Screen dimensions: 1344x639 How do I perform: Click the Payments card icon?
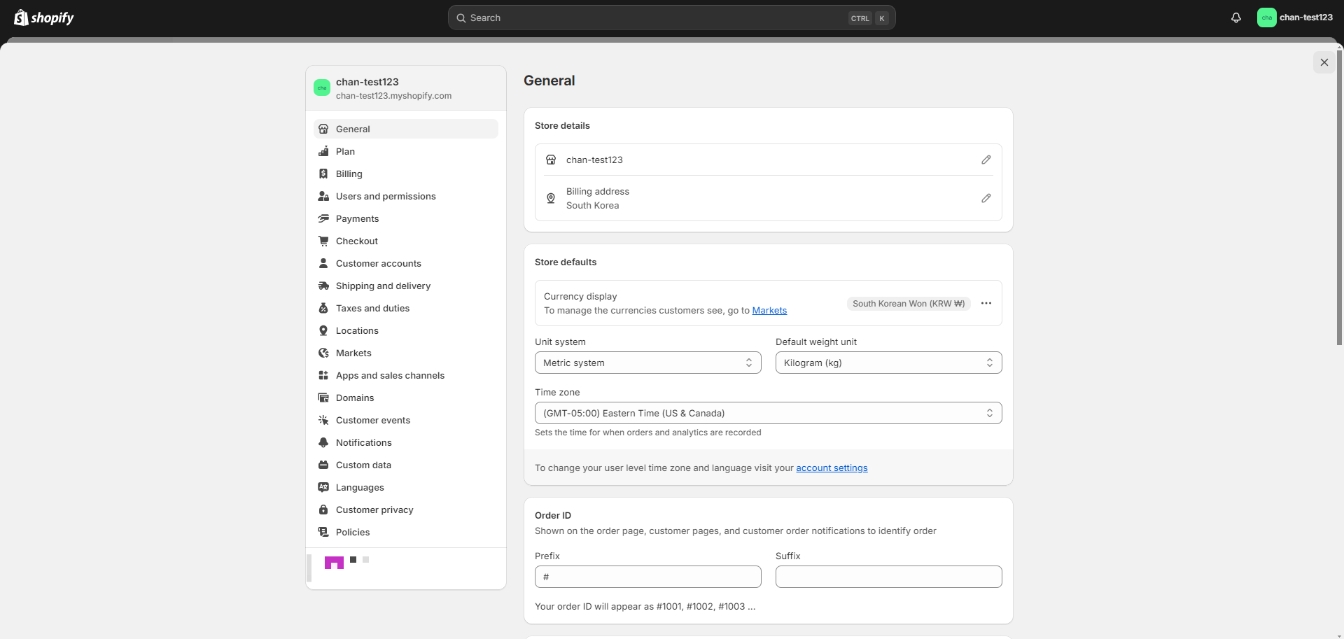pyautogui.click(x=323, y=218)
